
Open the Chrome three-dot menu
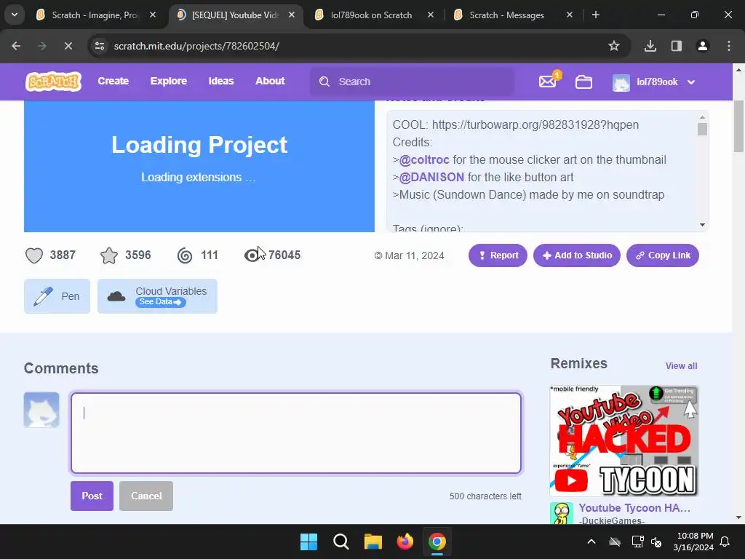pyautogui.click(x=729, y=46)
